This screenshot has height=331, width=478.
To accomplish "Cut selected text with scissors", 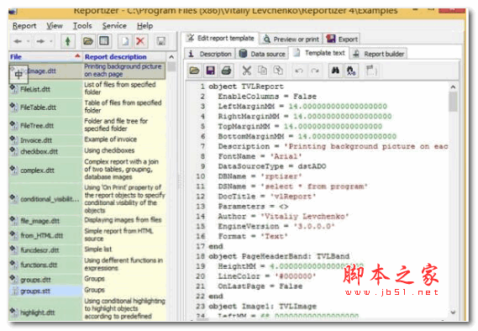I will [246, 71].
